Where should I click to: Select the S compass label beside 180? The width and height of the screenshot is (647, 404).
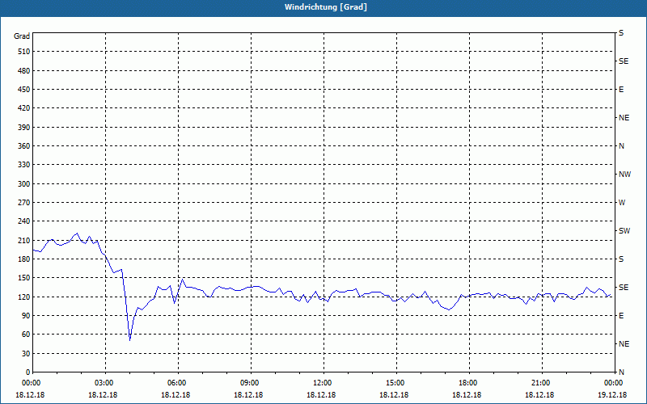pos(621,259)
